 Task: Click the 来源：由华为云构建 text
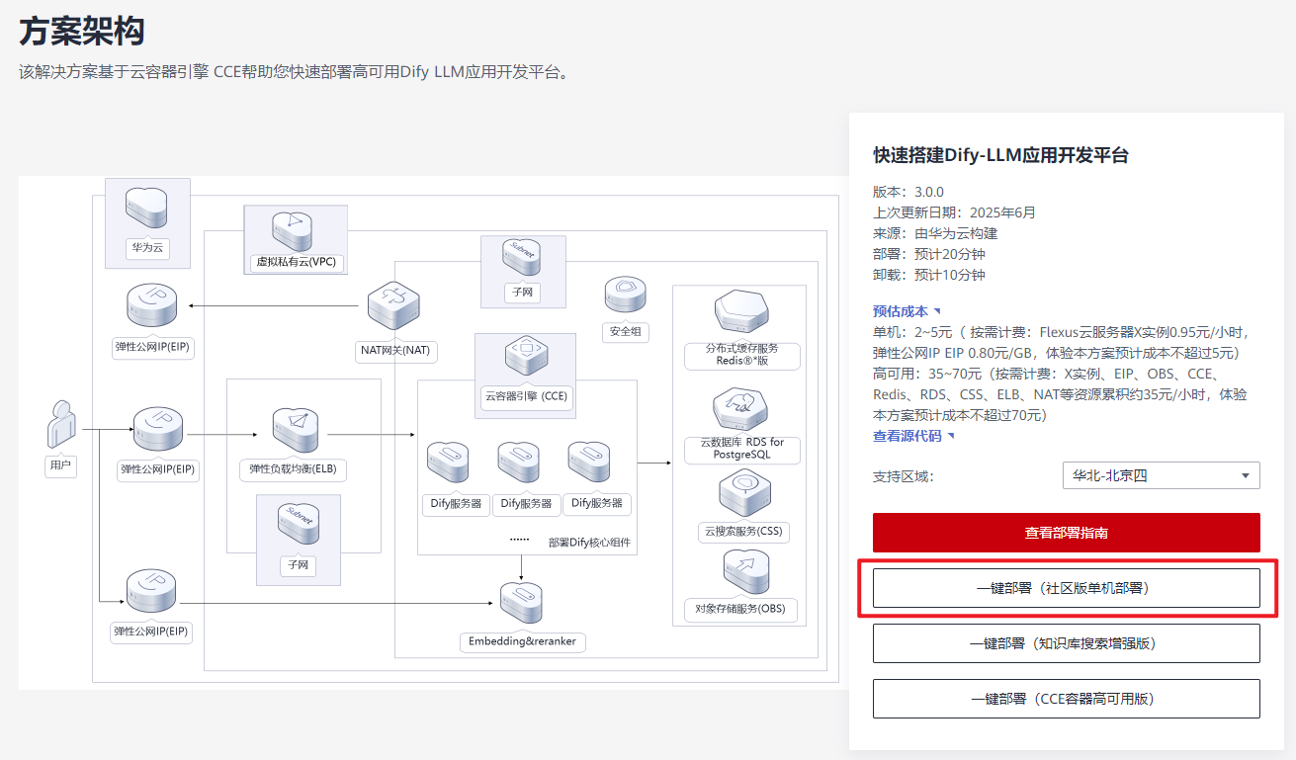coord(935,233)
